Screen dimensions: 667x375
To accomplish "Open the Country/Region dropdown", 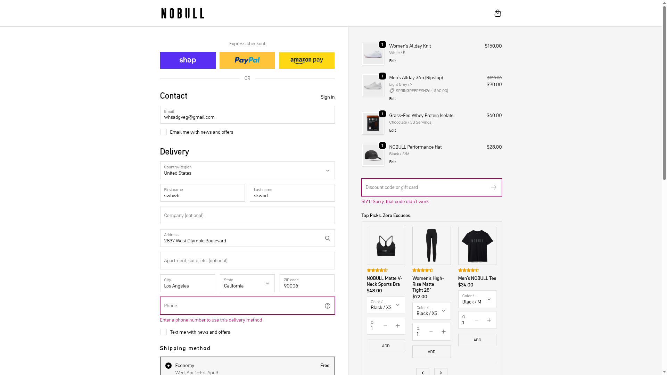I will (247, 170).
